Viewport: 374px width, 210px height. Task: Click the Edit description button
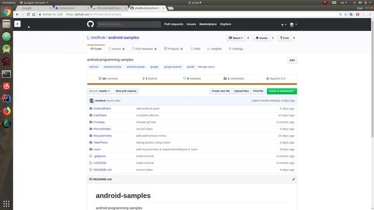[x=292, y=60]
